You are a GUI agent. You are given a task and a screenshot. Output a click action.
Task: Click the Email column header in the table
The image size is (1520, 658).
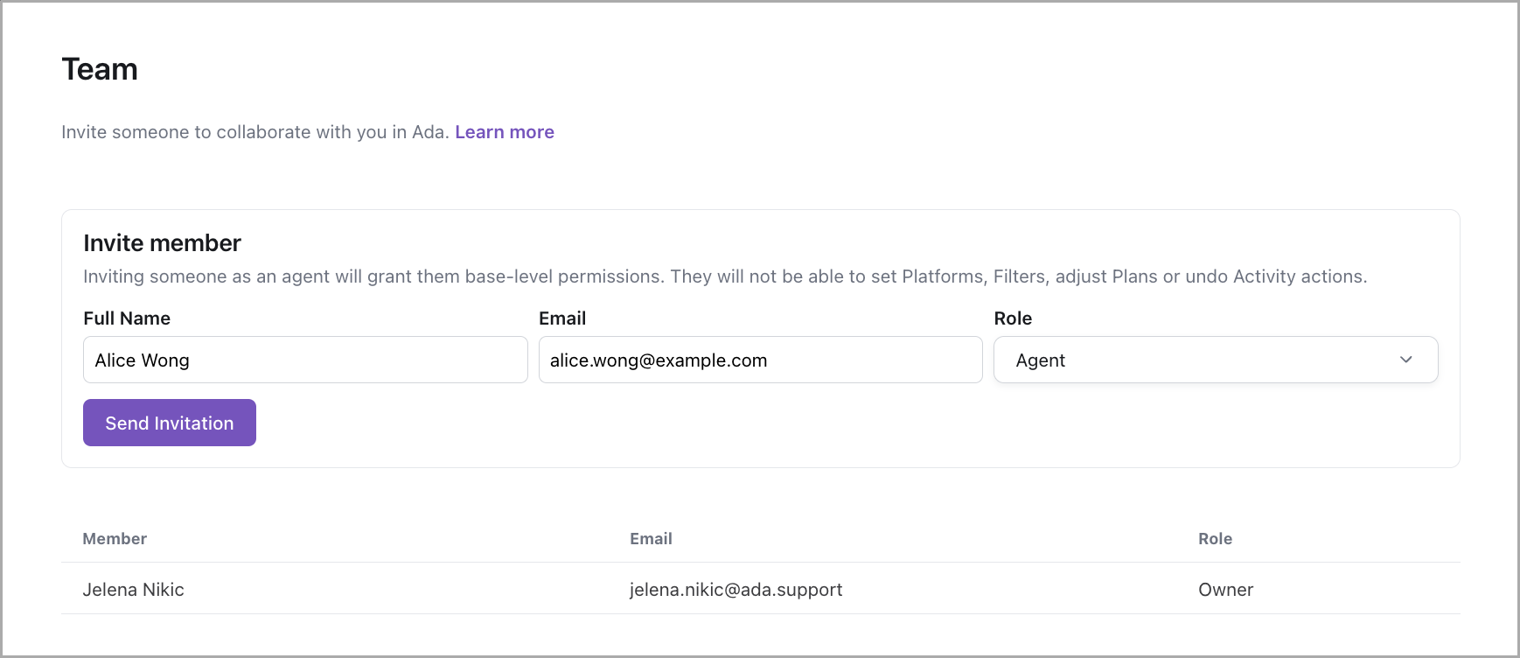coord(651,539)
